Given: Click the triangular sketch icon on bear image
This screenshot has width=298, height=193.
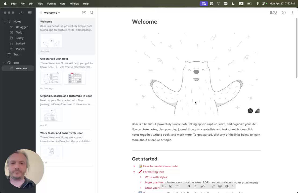Looking at the screenshot, I should coord(257,111).
